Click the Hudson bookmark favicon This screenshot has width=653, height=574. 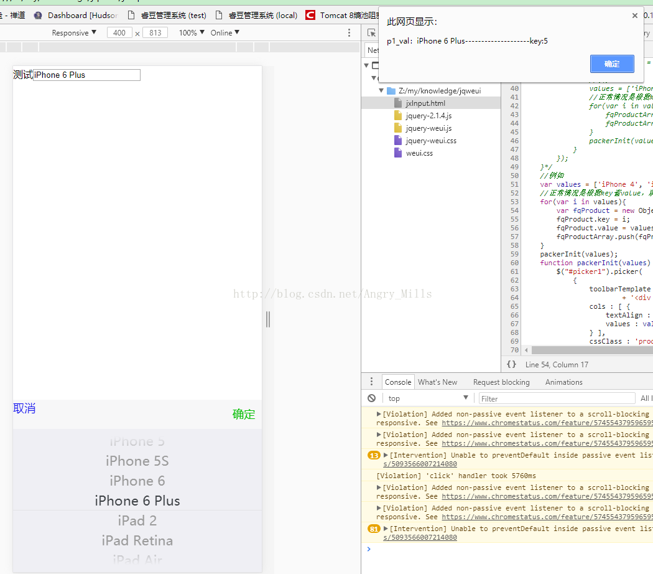click(38, 16)
